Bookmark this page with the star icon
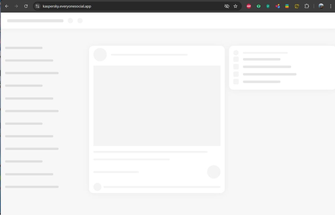Screen dimensions: 335x215 [x=235, y=6]
